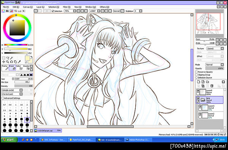Click the Normal view mode button

point(117,11)
